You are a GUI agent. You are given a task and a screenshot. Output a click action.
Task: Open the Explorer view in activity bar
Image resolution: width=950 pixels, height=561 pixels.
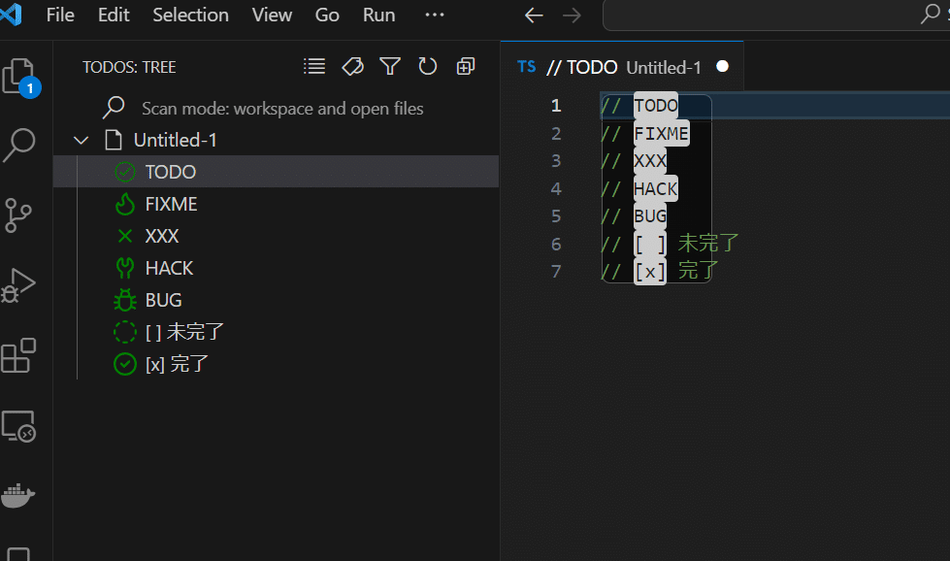(x=20, y=77)
